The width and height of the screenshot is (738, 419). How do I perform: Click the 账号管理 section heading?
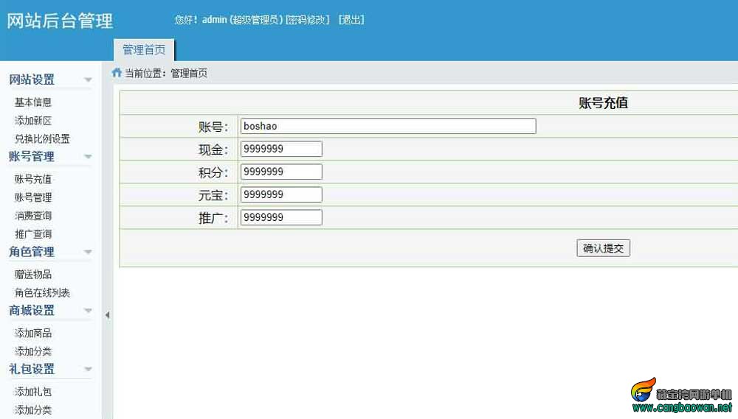coord(32,156)
